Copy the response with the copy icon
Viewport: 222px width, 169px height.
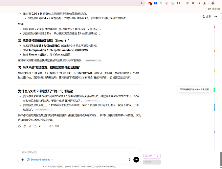20,126
